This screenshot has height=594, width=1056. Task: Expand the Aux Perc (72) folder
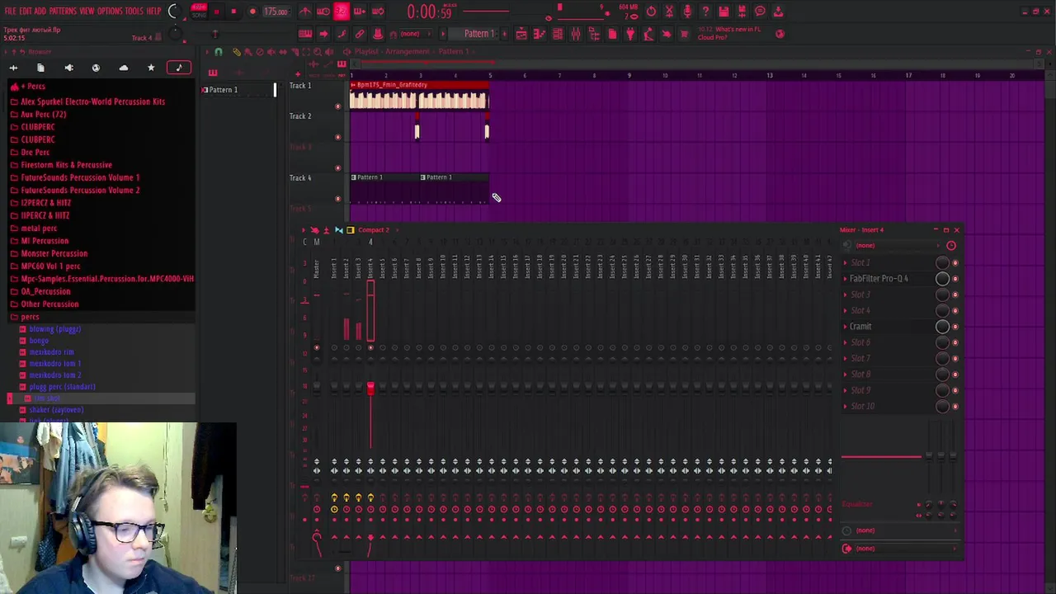pyautogui.click(x=43, y=114)
